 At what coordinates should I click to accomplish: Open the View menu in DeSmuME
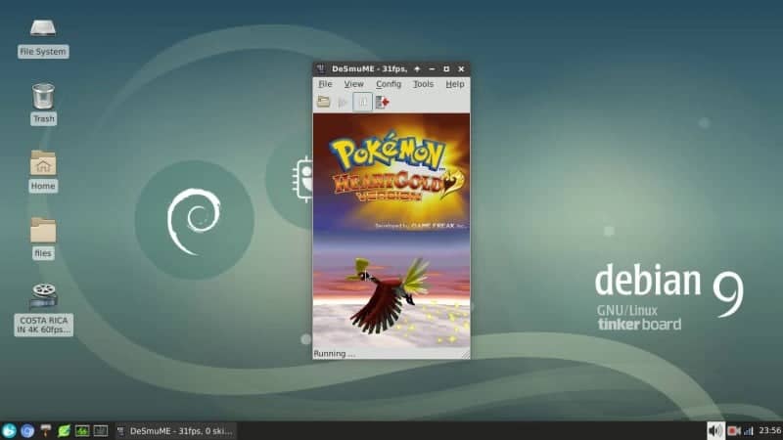point(353,84)
